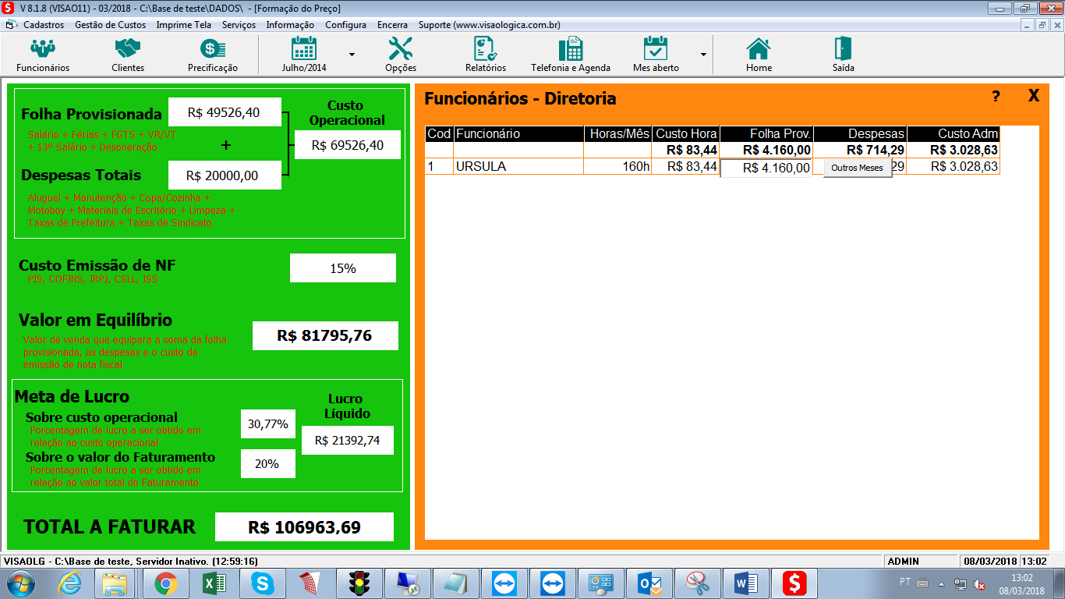Open the Clientes handshake icon
1065x599 pixels.
[x=128, y=49]
